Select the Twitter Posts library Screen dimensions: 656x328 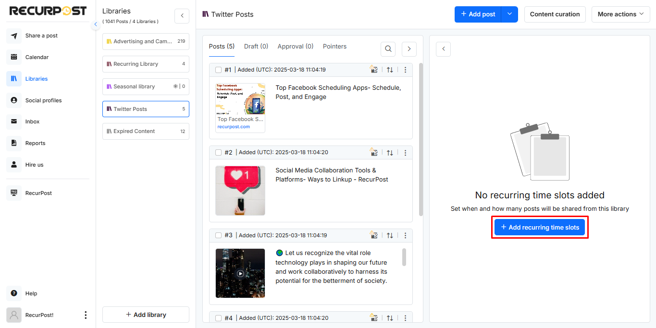click(146, 109)
